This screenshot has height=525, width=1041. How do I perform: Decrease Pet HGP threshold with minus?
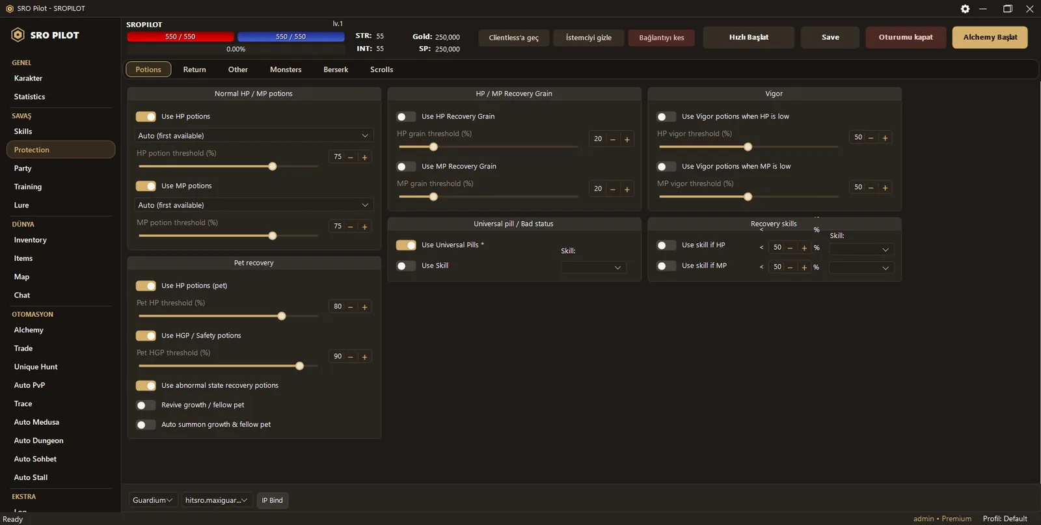point(350,357)
